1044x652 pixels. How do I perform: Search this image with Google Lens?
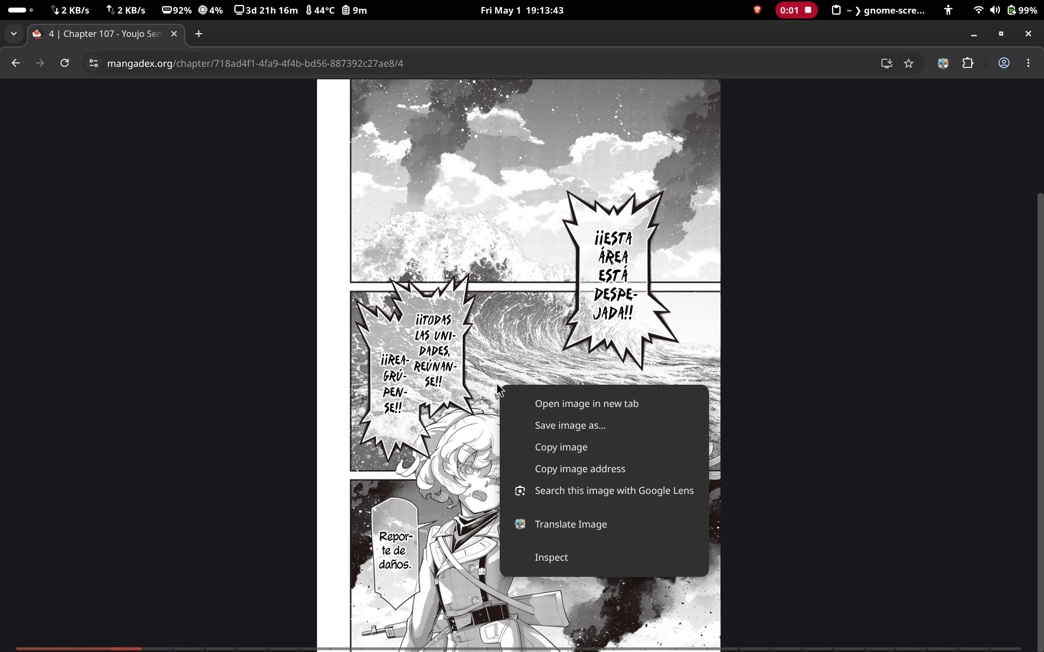pyautogui.click(x=604, y=491)
